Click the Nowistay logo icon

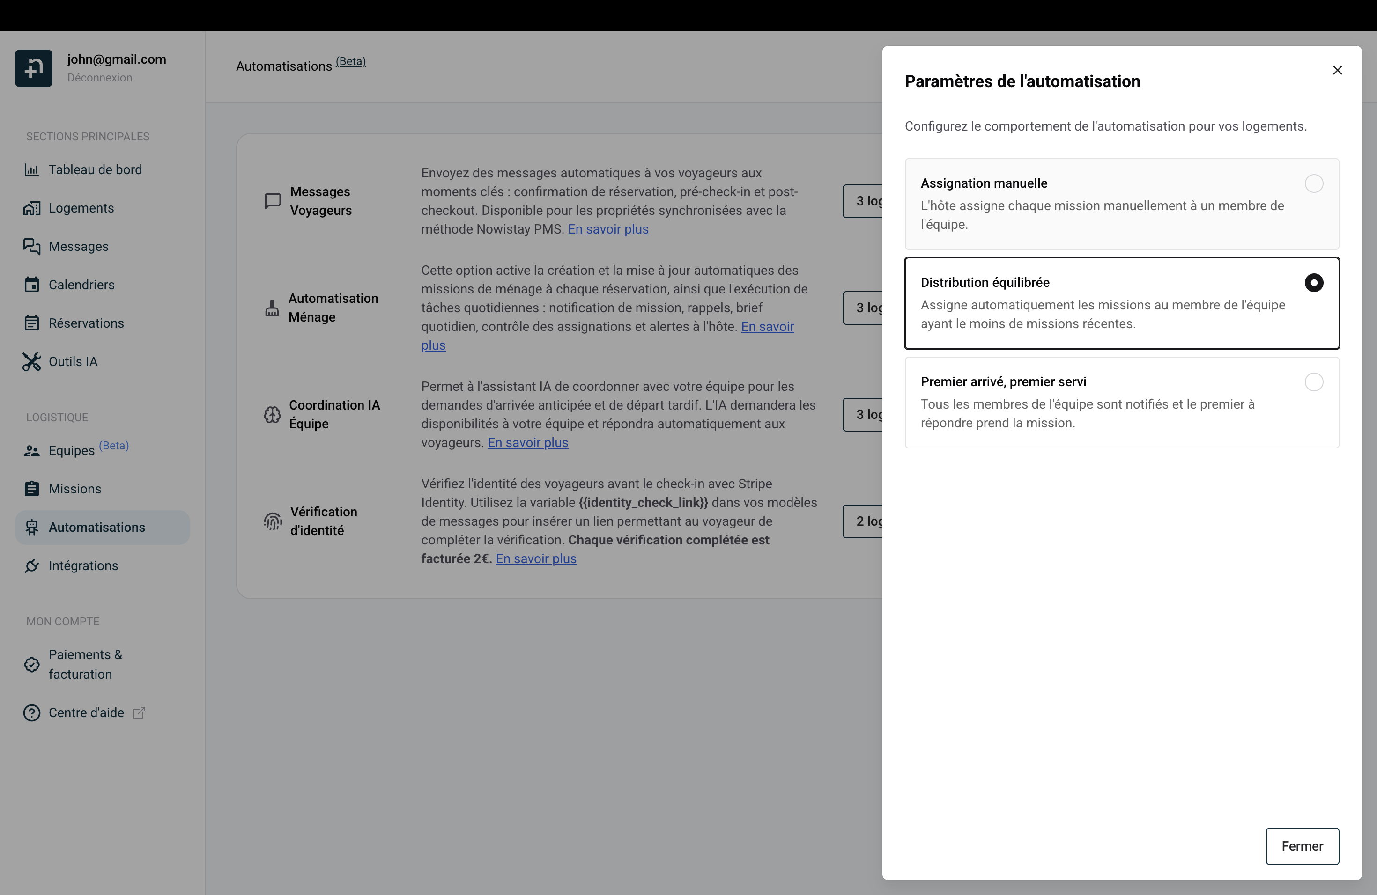34,68
